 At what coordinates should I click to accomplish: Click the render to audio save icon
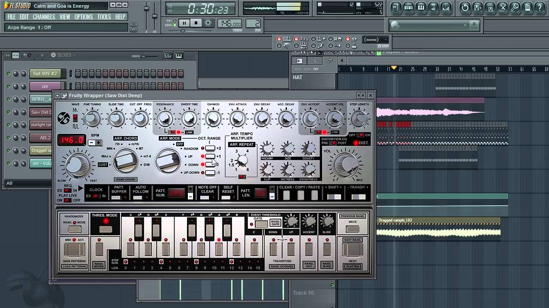[490, 7]
